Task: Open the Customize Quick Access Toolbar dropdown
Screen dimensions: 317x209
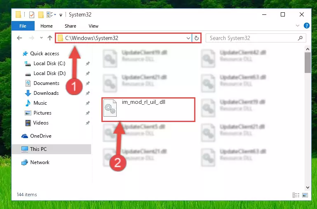Action: click(x=61, y=15)
